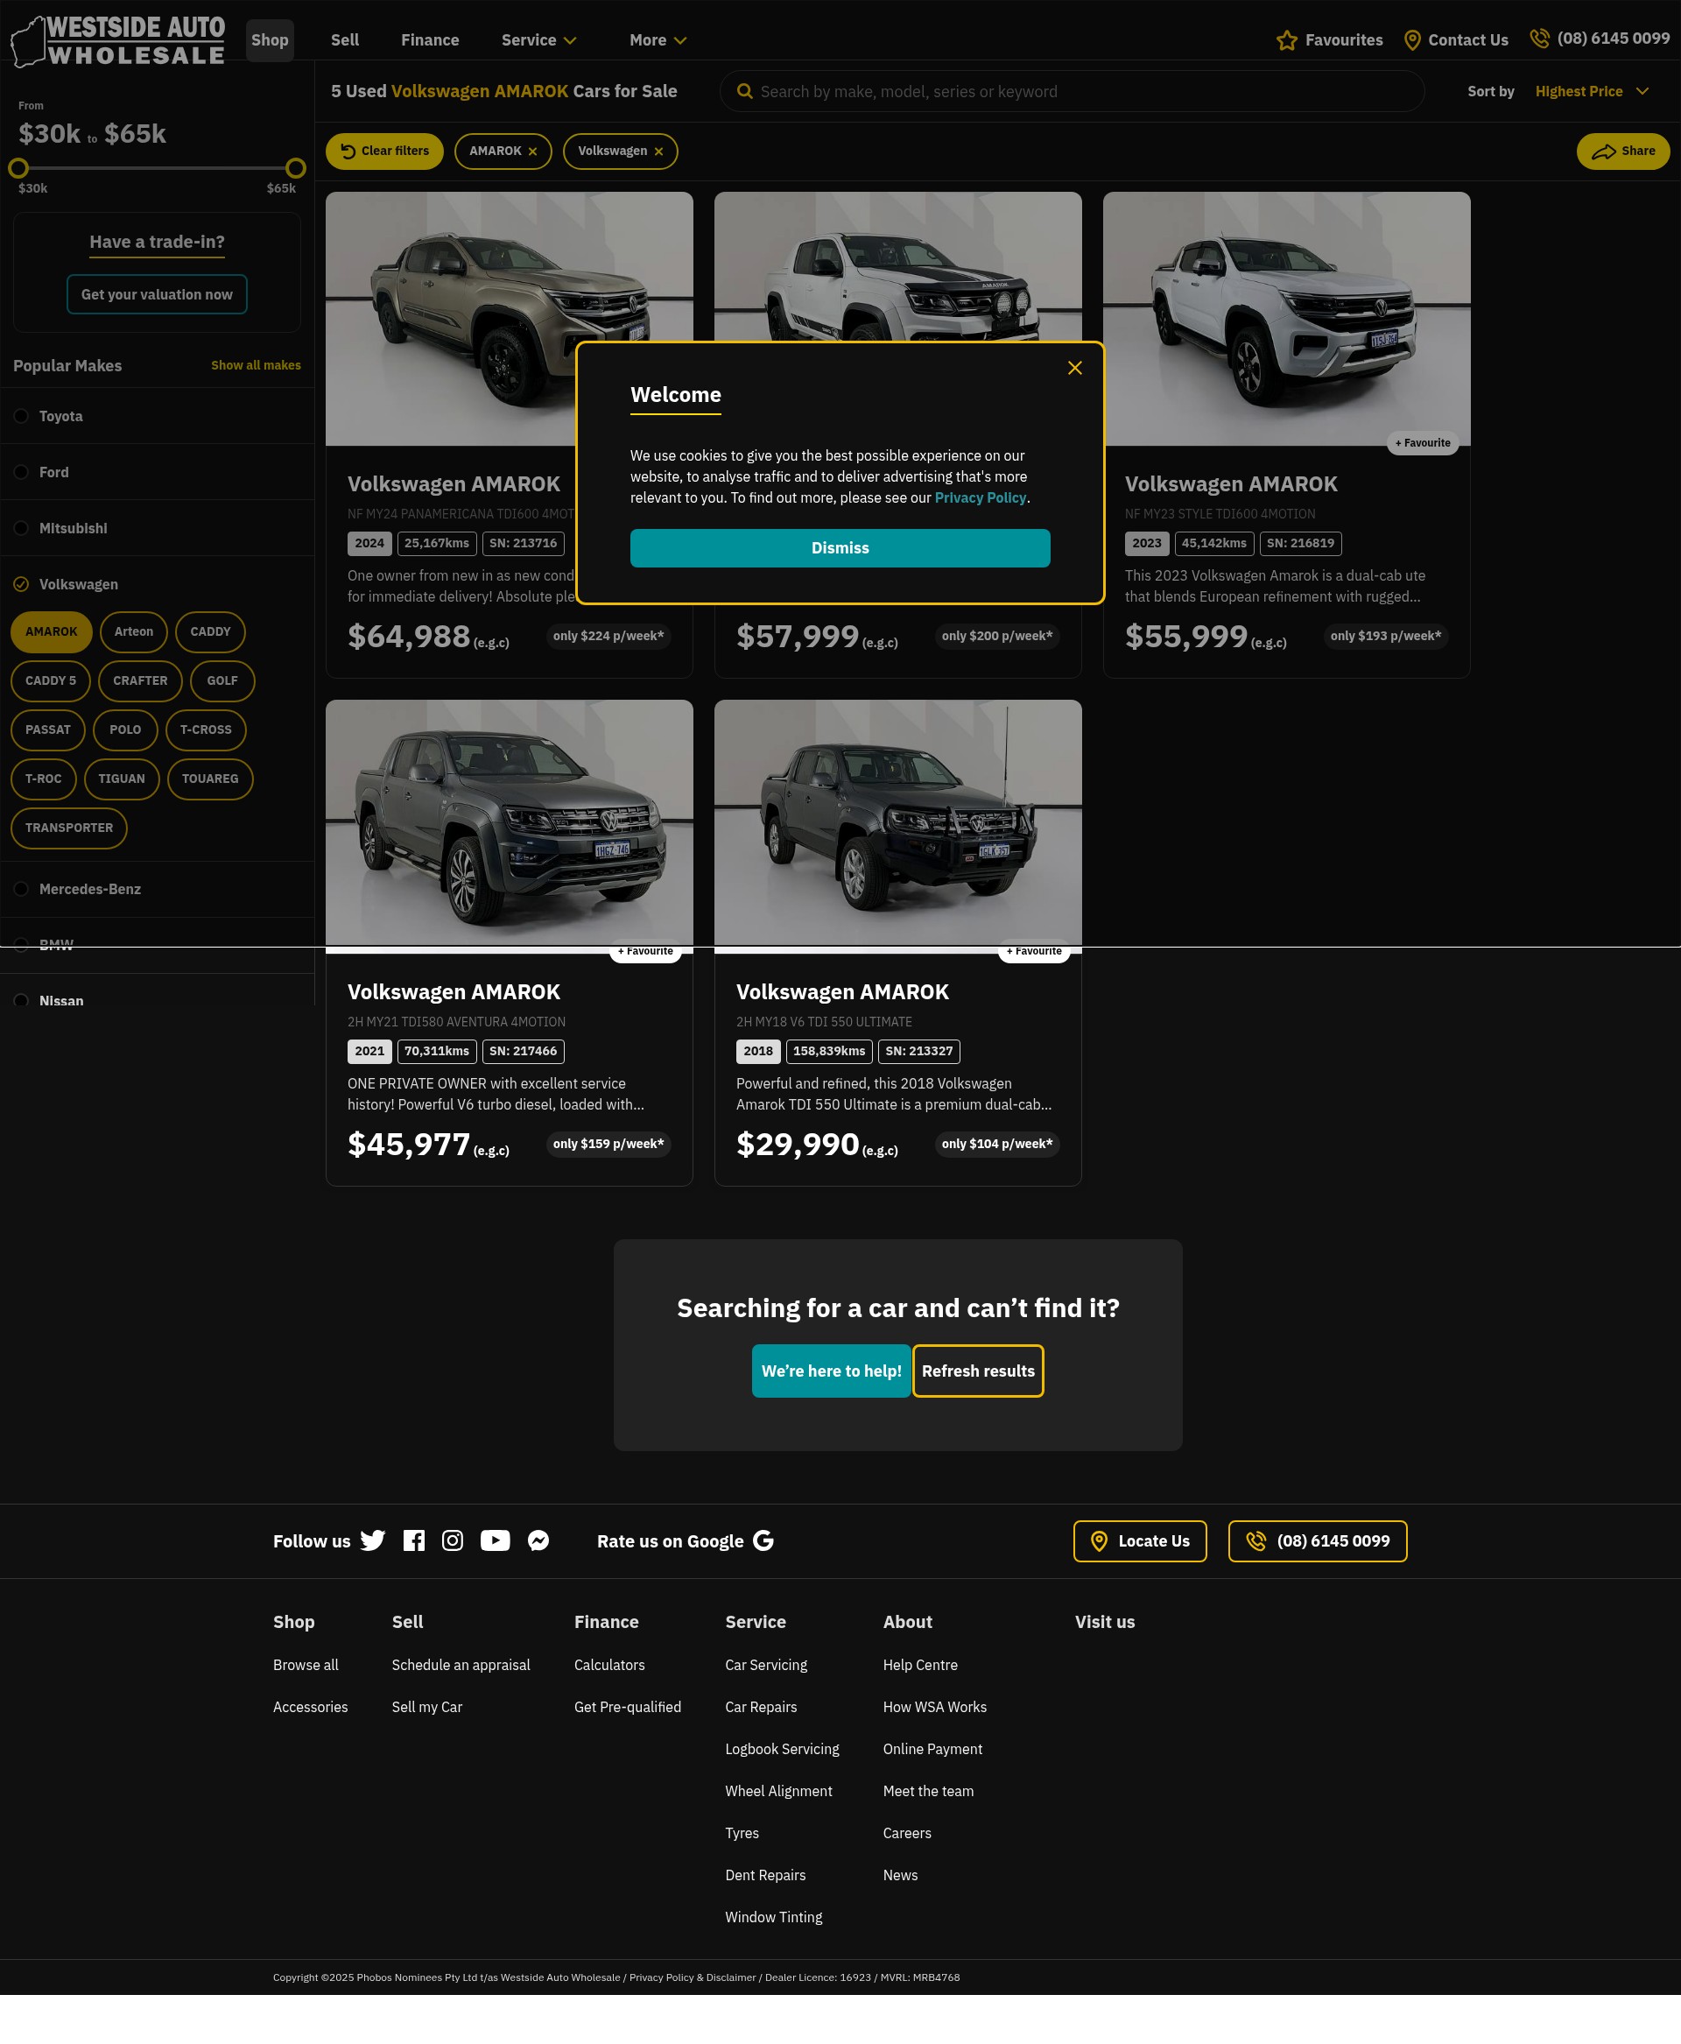1681x2044 pixels.
Task: Open the YouTube social link
Action: click(495, 1540)
